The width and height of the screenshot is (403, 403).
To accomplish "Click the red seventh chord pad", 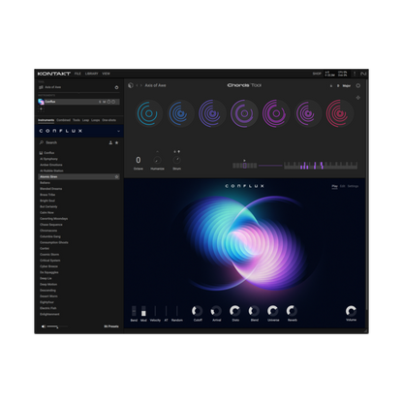I will 339,113.
